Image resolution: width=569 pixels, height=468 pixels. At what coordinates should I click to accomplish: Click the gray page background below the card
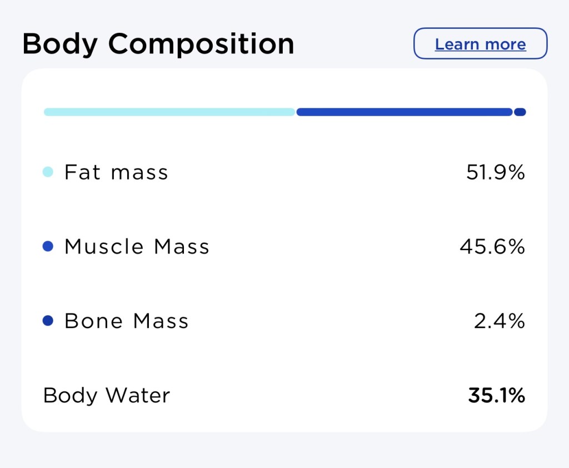click(x=284, y=451)
